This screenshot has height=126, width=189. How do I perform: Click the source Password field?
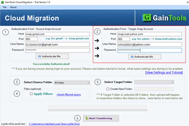(58, 50)
